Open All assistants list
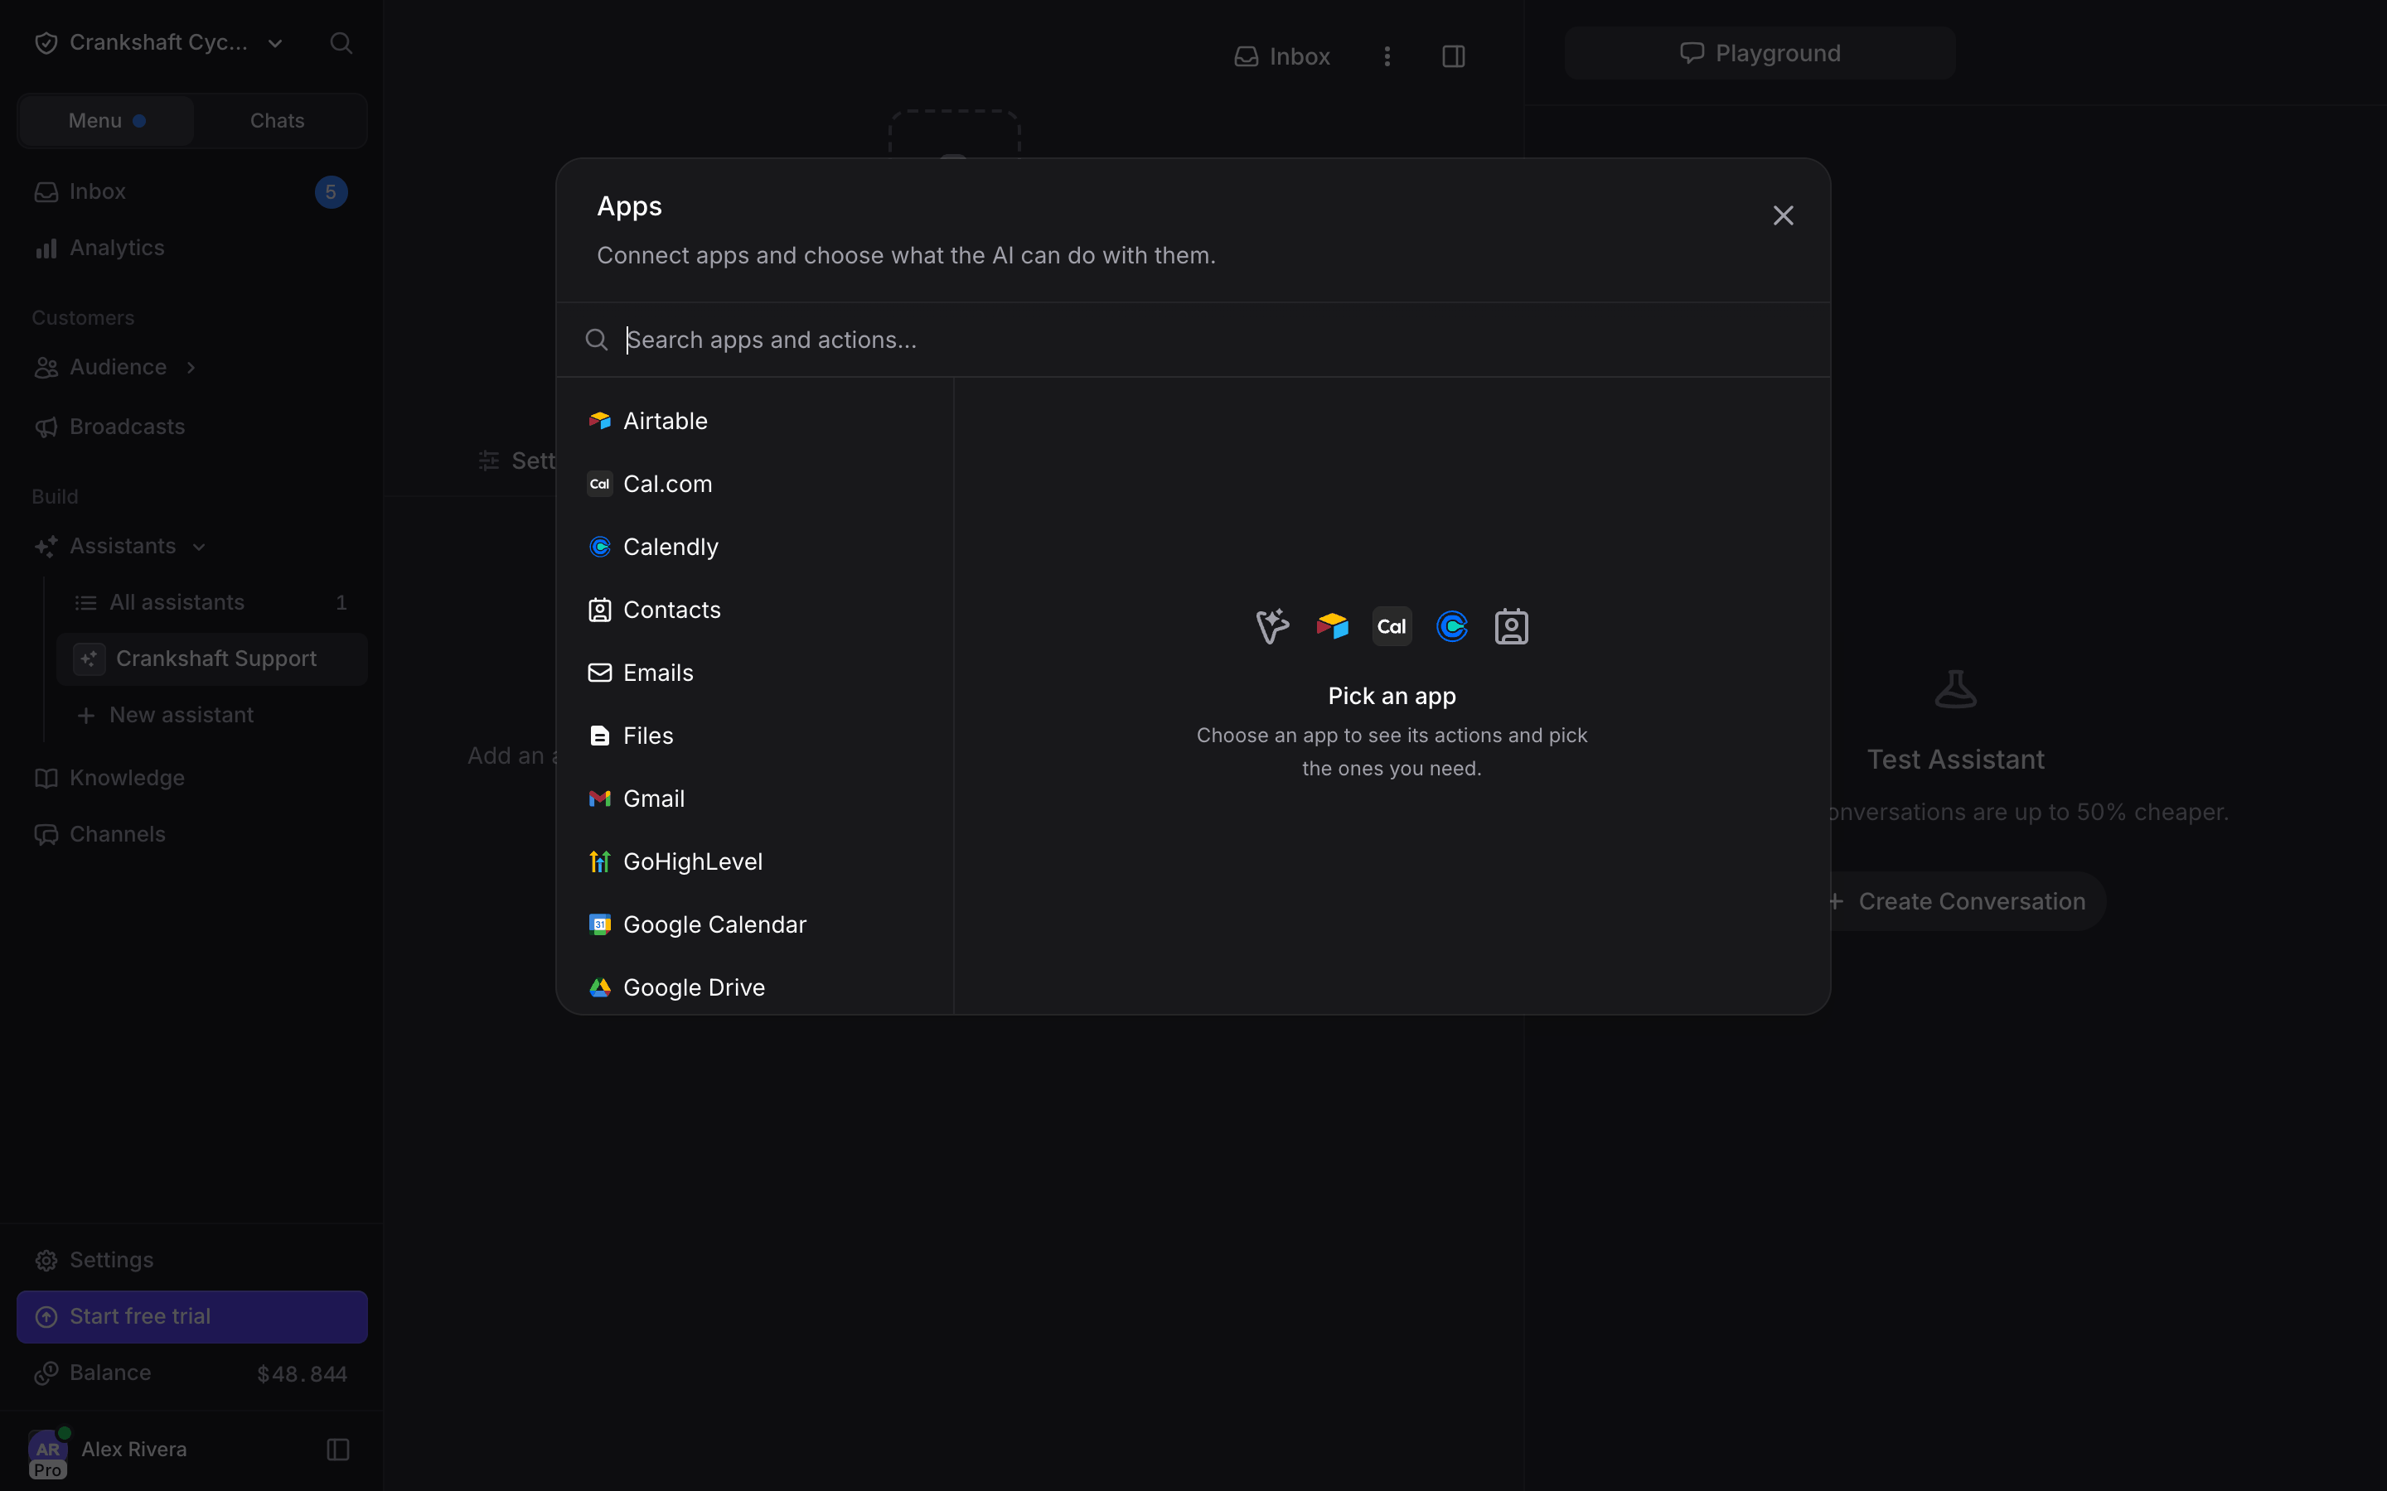The height and width of the screenshot is (1491, 2387). [x=211, y=602]
